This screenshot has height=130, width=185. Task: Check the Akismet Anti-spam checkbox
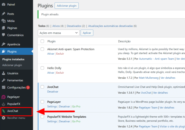point(42,49)
